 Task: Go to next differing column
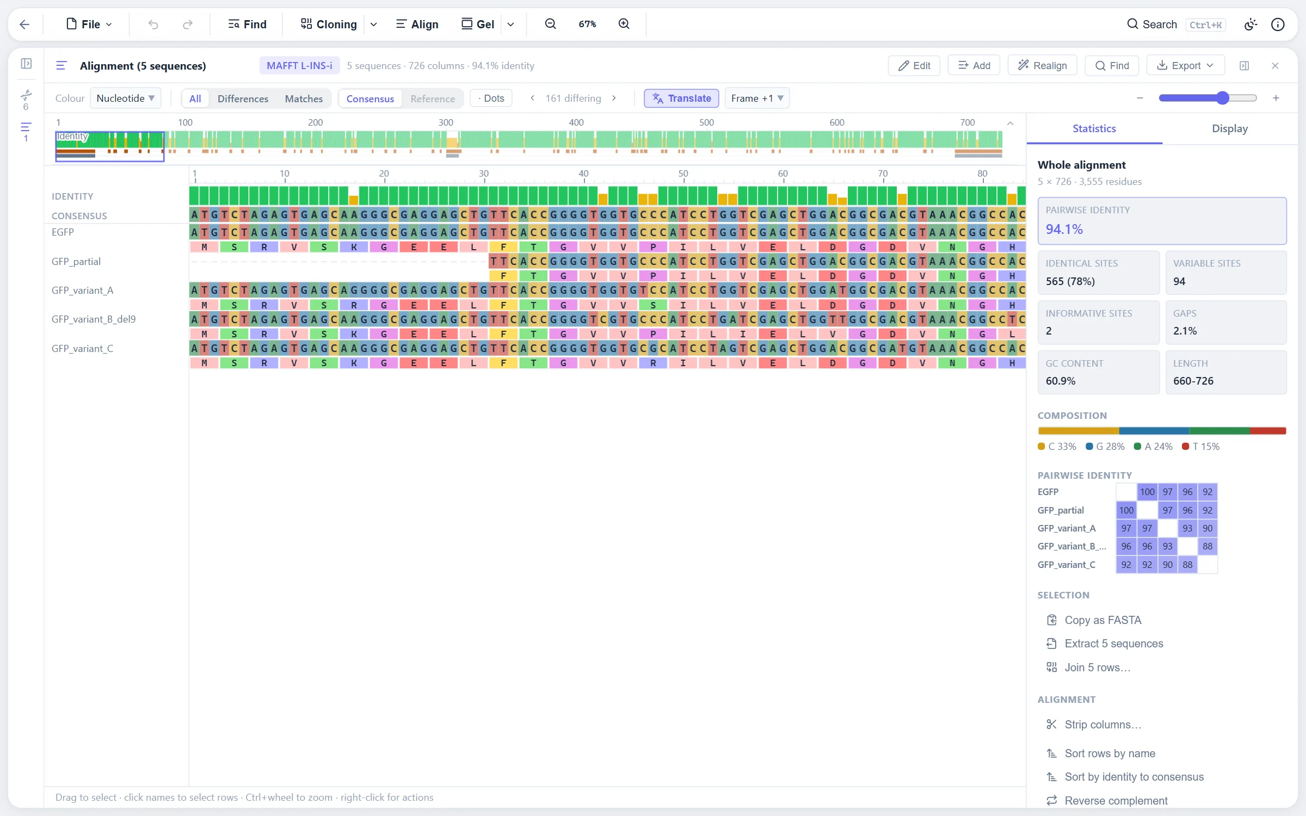click(x=614, y=98)
